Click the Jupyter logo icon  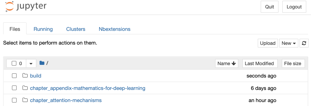coord(9,7)
